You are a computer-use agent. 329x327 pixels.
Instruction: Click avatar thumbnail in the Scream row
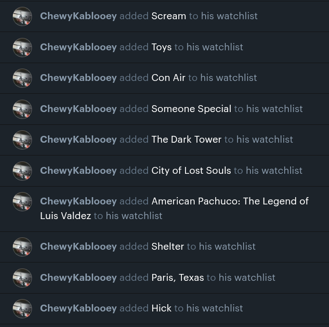[x=22, y=16]
